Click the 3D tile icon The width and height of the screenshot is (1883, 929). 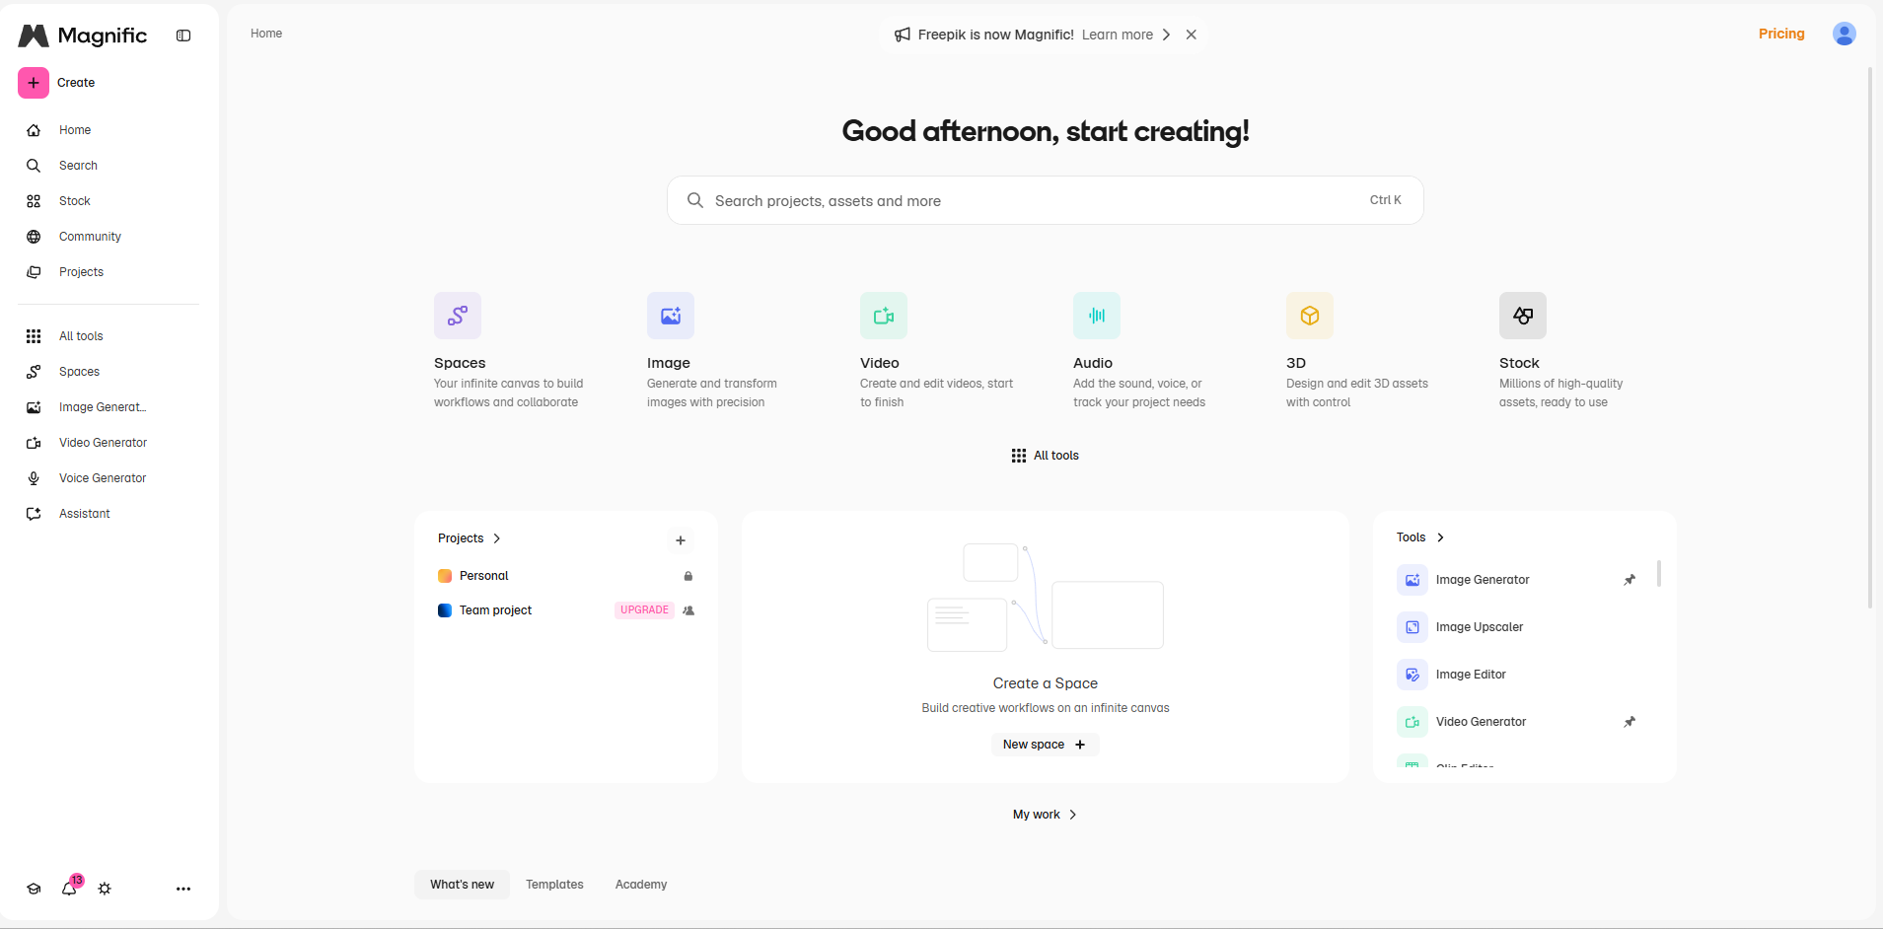click(1310, 316)
